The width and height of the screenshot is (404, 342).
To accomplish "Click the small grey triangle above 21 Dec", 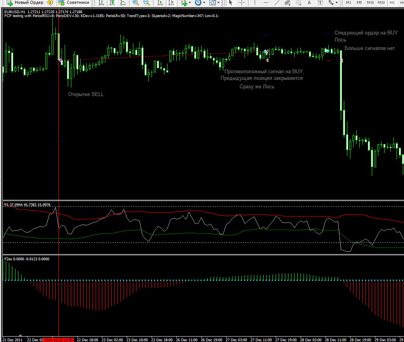I will (20, 335).
